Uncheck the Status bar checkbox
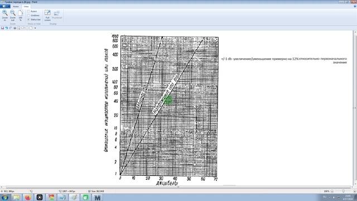Screen dimensions: 357x201 [x=28, y=20]
